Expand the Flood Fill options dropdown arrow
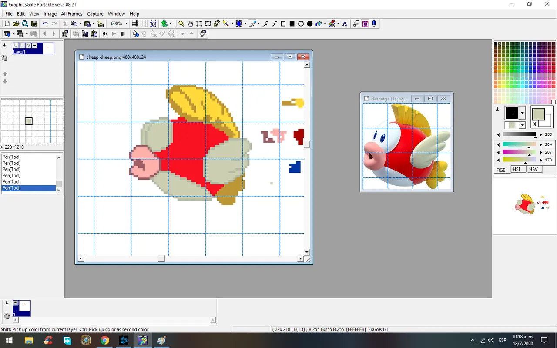 [x=325, y=23]
